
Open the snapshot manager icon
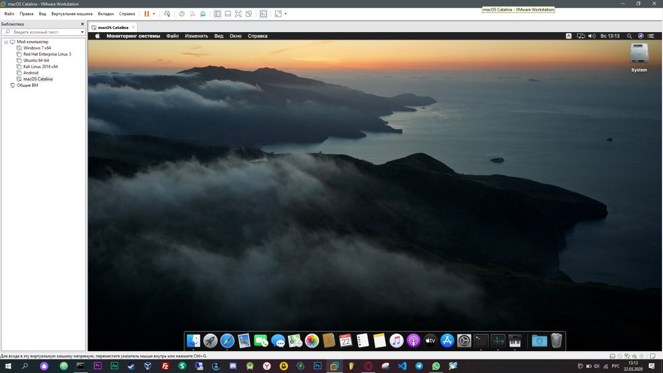point(203,14)
